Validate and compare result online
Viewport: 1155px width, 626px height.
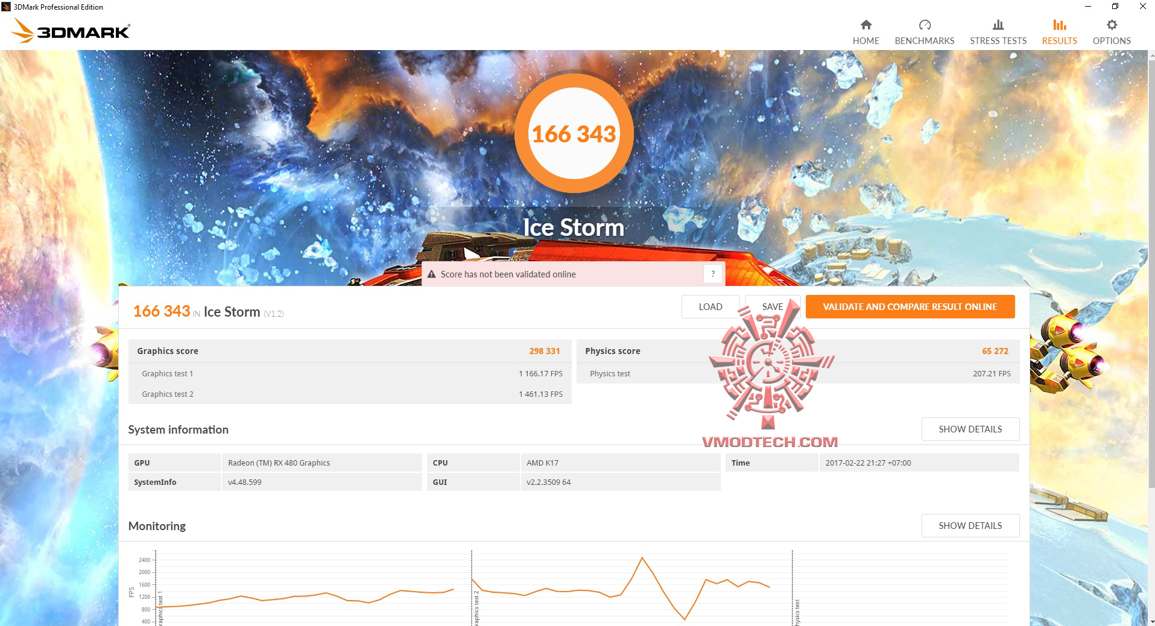(x=910, y=306)
